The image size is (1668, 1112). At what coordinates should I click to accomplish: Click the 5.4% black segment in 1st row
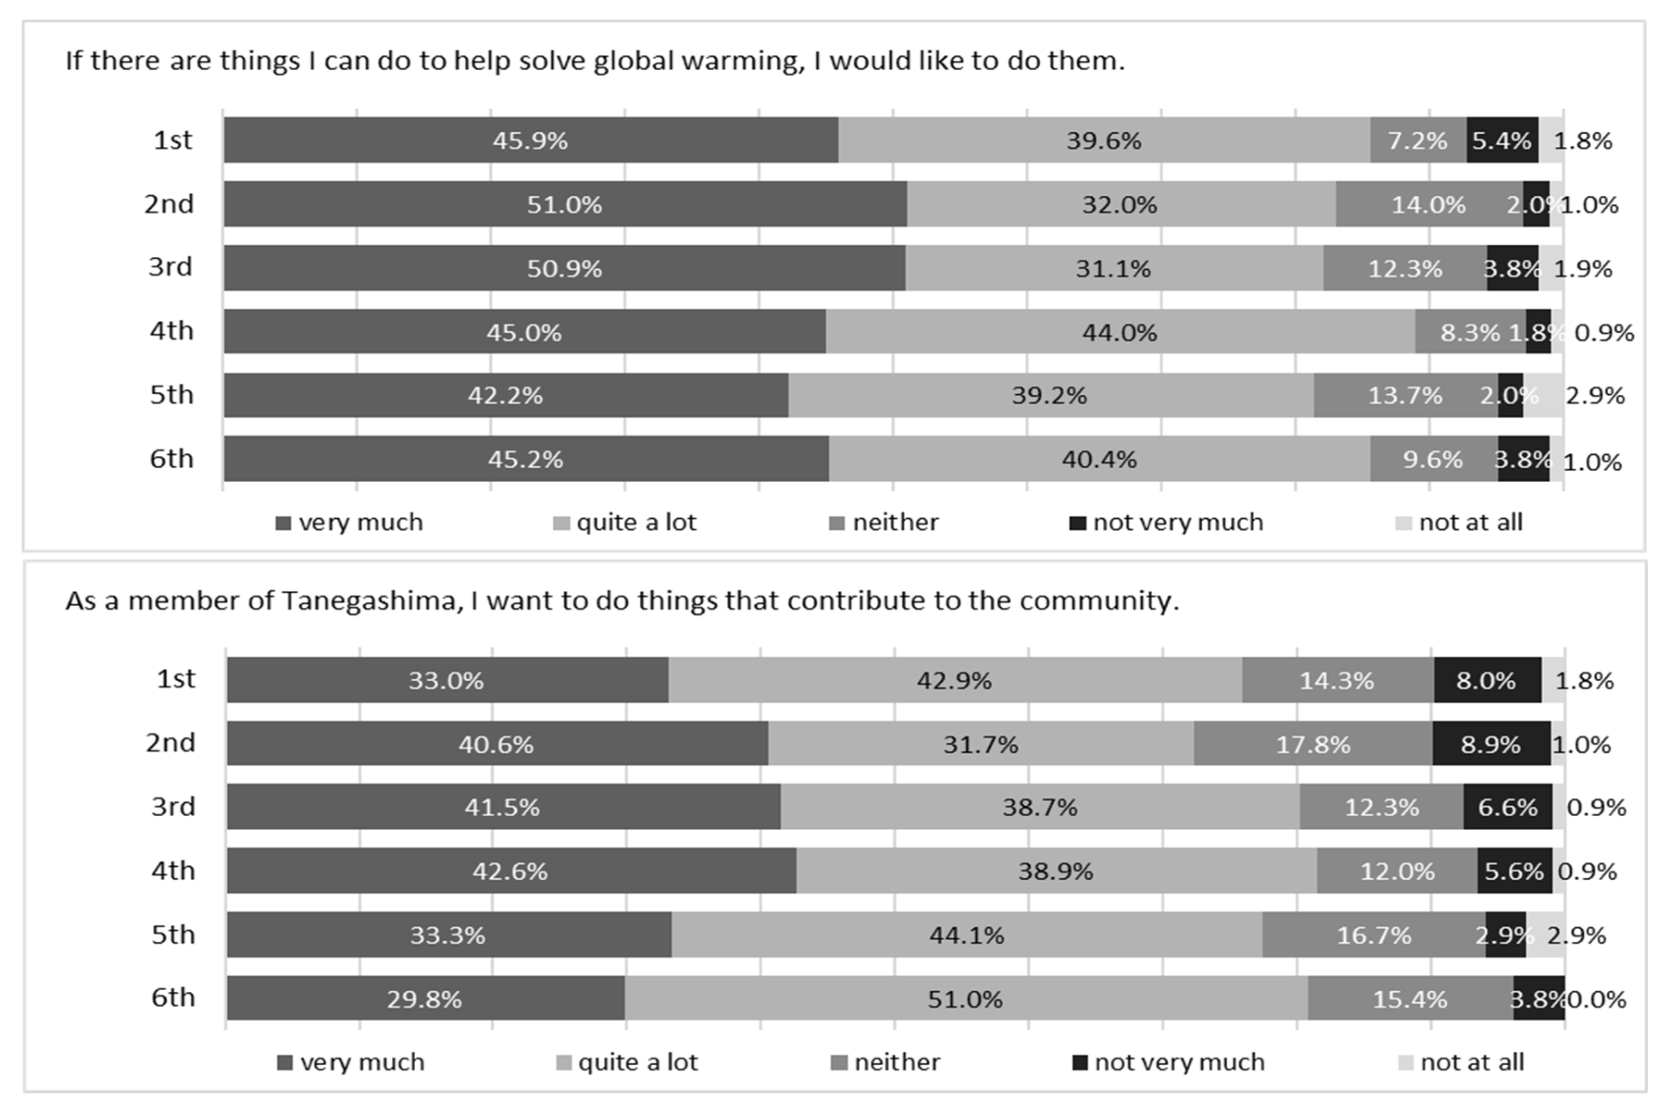1503,140
